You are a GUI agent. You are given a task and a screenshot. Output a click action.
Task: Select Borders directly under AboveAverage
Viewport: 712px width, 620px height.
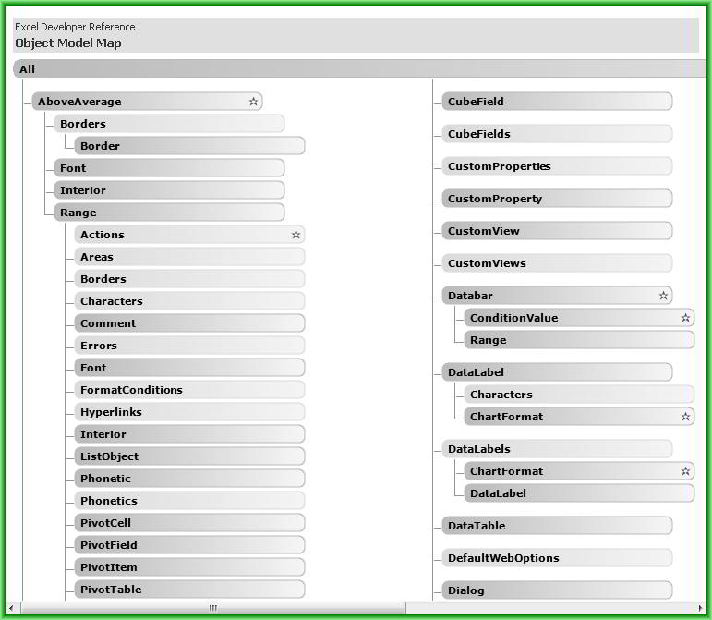[169, 124]
